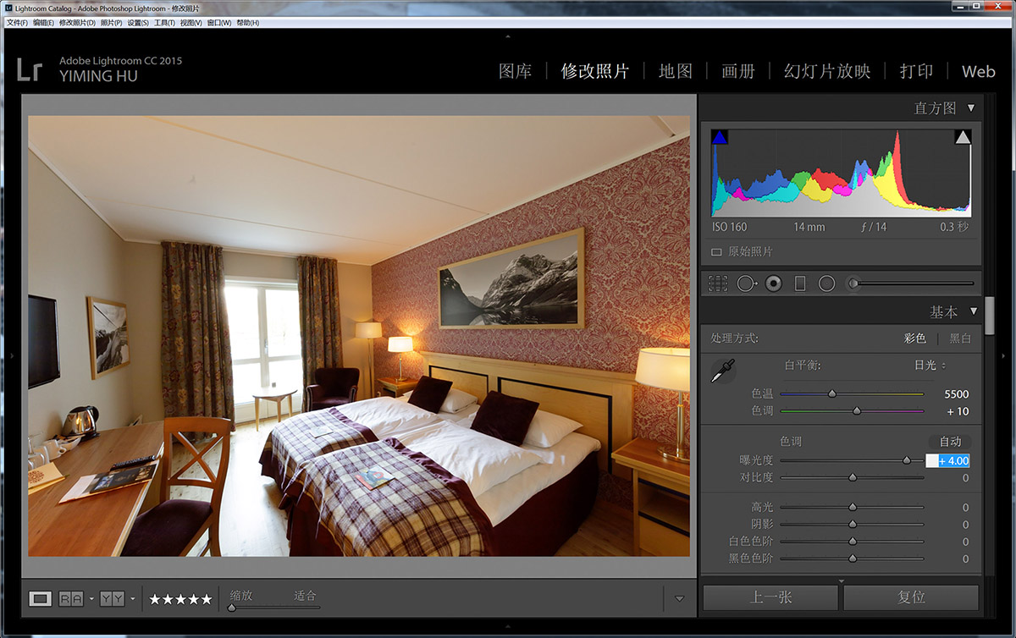Click the 上一张 button
Image resolution: width=1016 pixels, height=638 pixels.
point(770,597)
